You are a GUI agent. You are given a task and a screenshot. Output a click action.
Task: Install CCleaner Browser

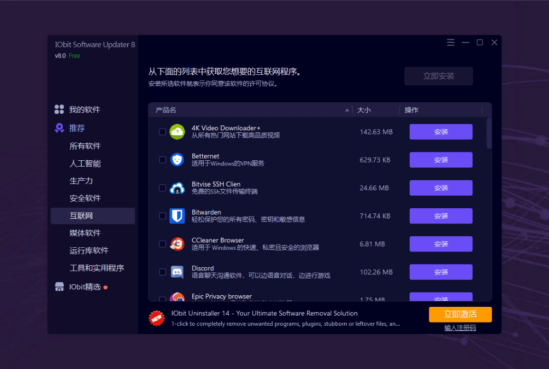441,244
